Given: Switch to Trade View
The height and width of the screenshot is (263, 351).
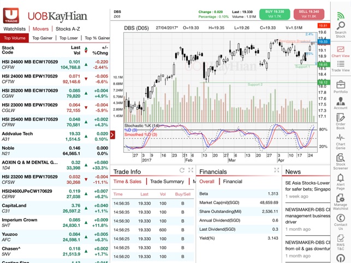Looking at the screenshot, I should coord(341,66).
